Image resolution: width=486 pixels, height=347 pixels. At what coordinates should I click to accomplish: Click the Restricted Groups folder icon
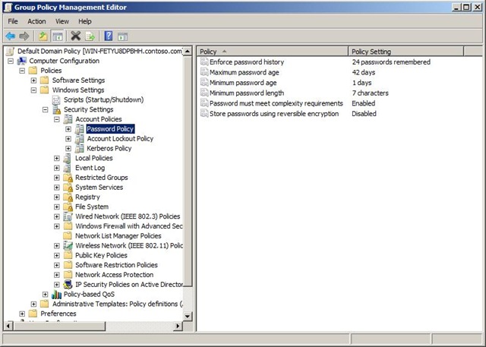point(68,178)
